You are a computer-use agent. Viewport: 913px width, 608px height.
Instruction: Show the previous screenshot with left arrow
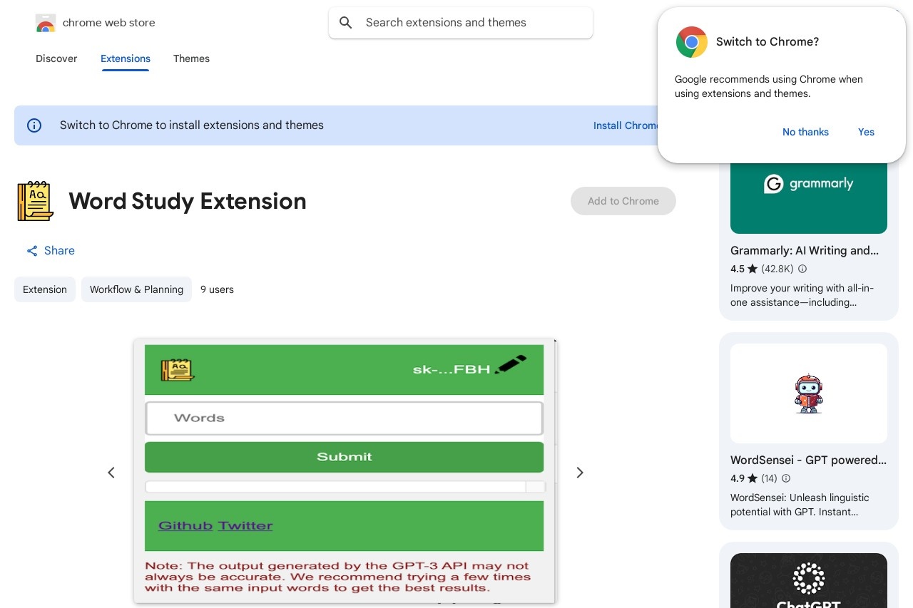pyautogui.click(x=111, y=473)
